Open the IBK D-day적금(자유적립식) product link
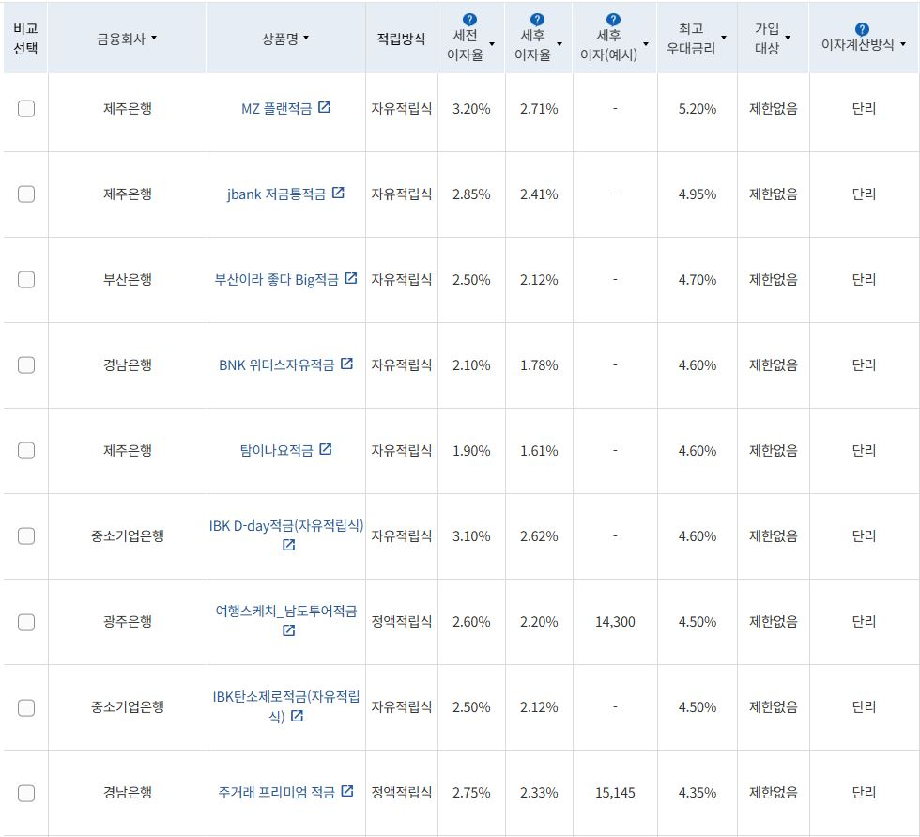 coord(284,527)
